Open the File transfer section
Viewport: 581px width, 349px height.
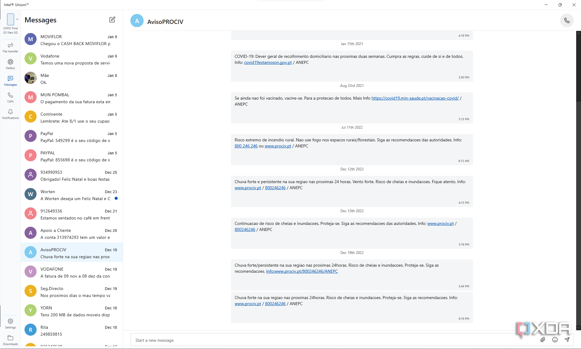click(x=10, y=48)
